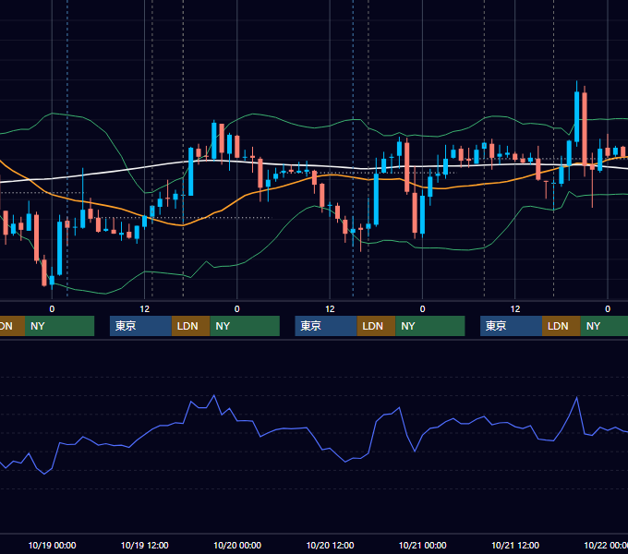Click the tall red candle right after the highest peak
This screenshot has height=554, width=628.
tap(585, 129)
